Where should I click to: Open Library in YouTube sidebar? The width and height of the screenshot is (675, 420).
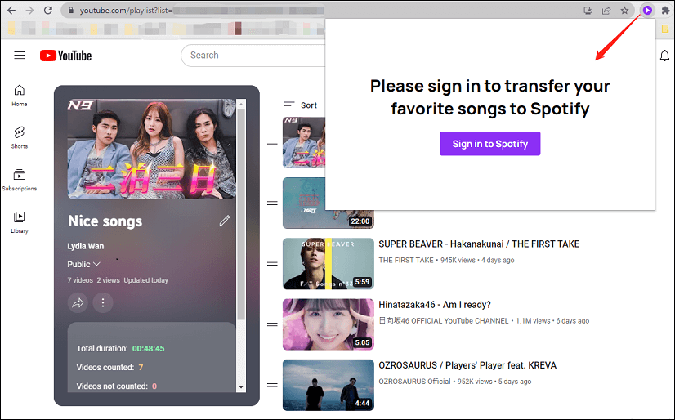pyautogui.click(x=20, y=222)
